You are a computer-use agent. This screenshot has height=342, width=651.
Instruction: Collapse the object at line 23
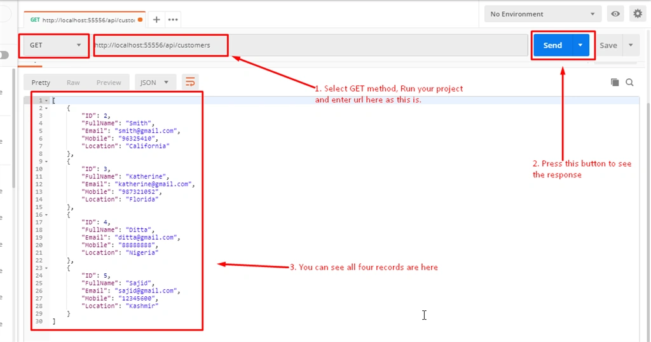[x=46, y=268]
